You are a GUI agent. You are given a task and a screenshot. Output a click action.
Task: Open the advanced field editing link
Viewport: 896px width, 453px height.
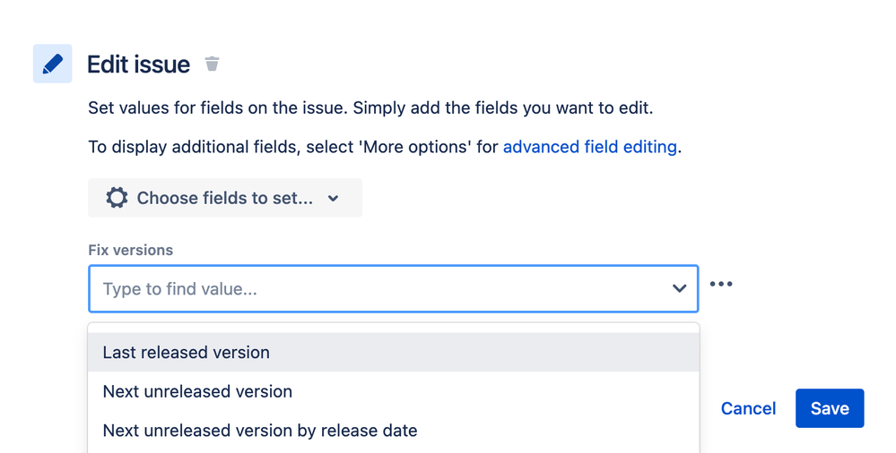[x=590, y=147]
